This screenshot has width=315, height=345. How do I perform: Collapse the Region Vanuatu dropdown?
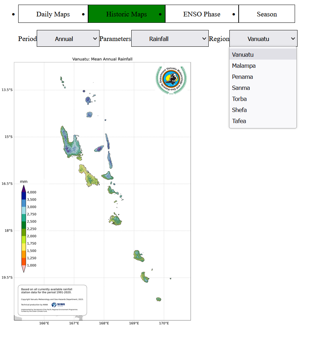263,39
